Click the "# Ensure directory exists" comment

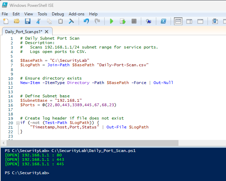[51, 78]
